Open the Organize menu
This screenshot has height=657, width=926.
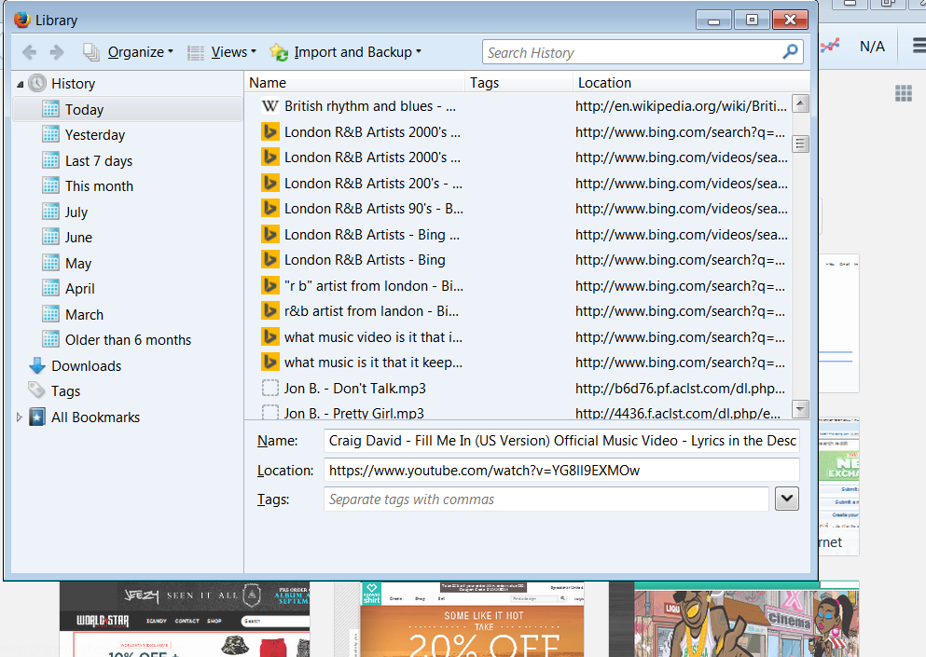pyautogui.click(x=128, y=52)
